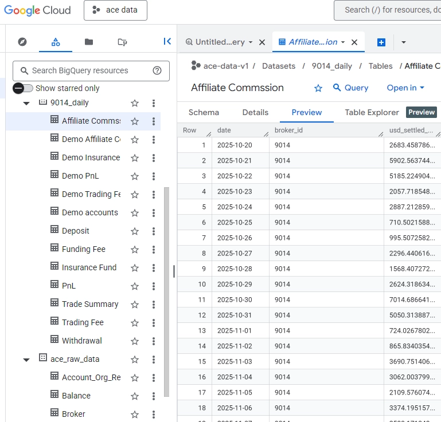Star the Deposit table
Screen dimensions: 441x422
pos(135,231)
